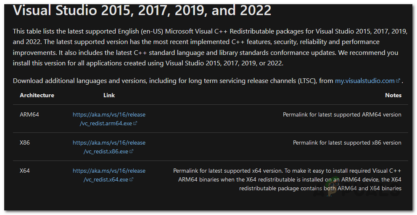Click the Architecture column header
Screen dimensions: 417x215
[x=37, y=95]
